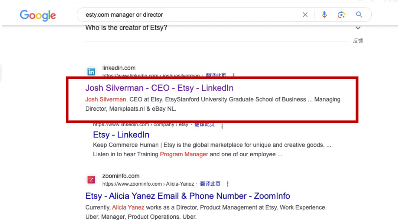Translate the ZoomInfo Alicia-Yanez page
Screen dimensions: 398x224
tap(210, 184)
